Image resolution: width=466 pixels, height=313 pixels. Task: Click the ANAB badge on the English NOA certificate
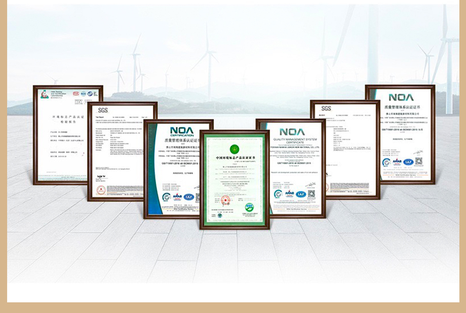point(289,194)
